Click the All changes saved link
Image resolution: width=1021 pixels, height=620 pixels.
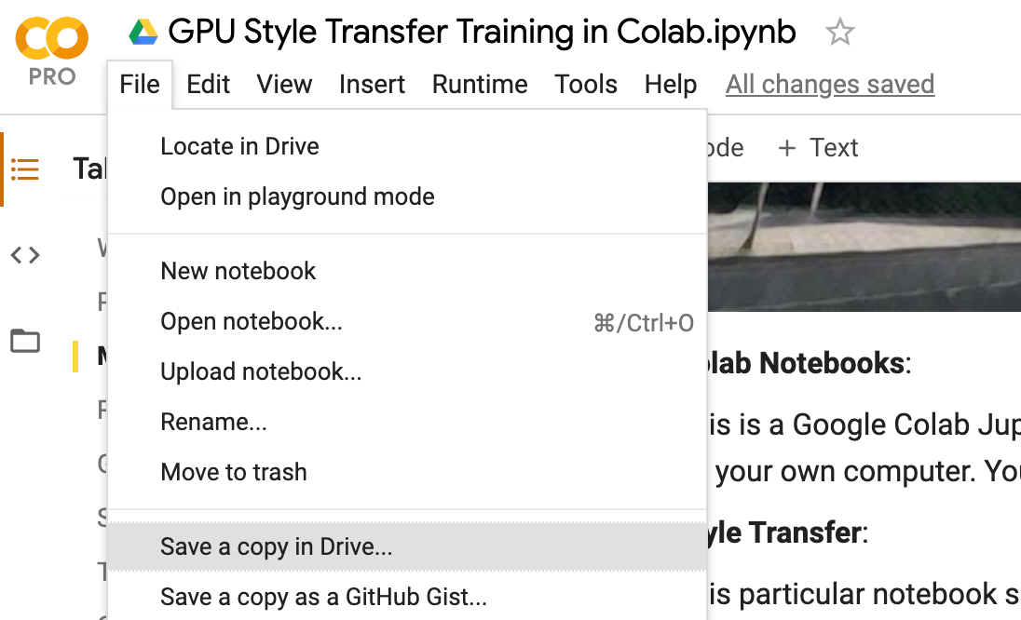(x=829, y=84)
